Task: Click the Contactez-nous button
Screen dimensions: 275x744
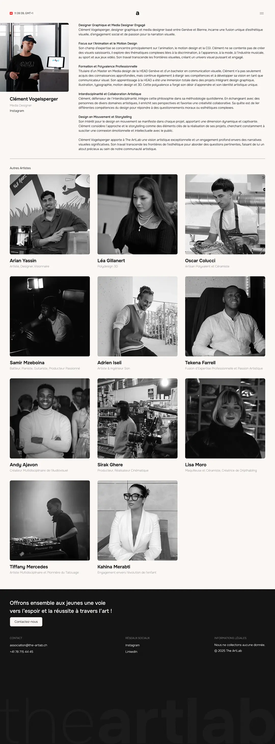Action: 26,621
